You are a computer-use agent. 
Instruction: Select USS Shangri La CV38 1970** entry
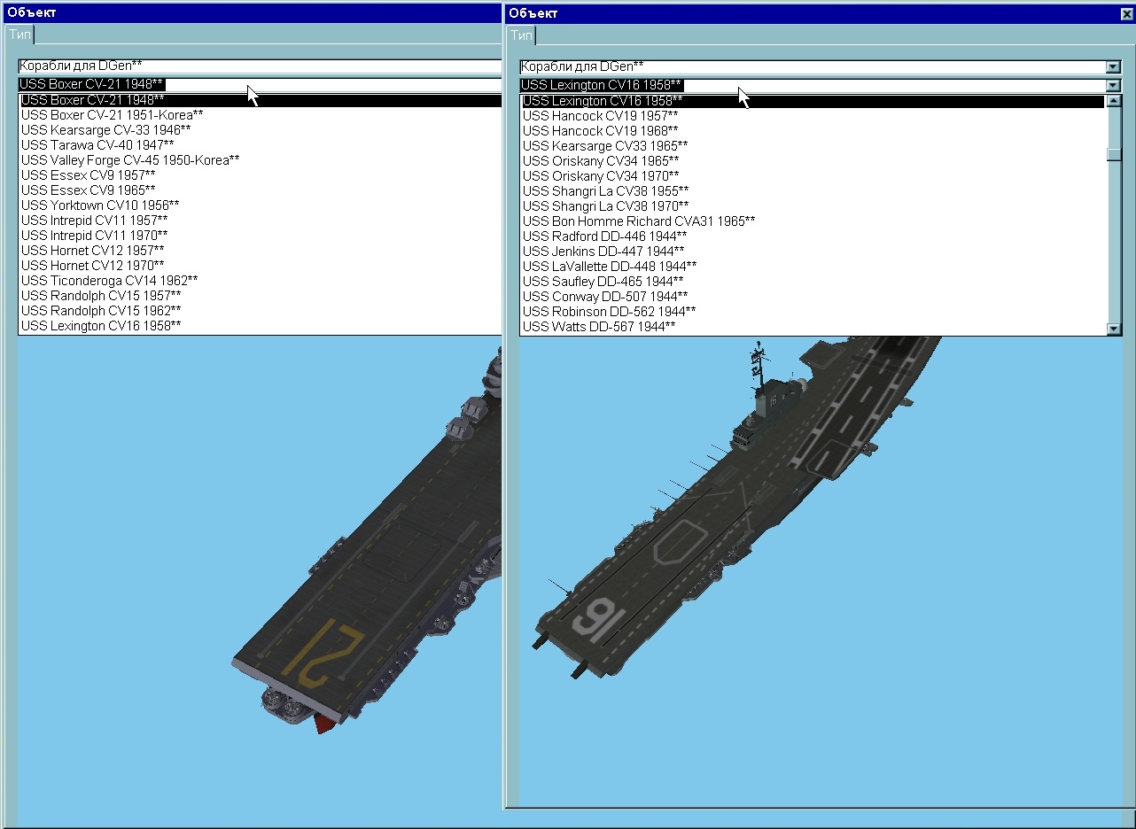coord(813,206)
